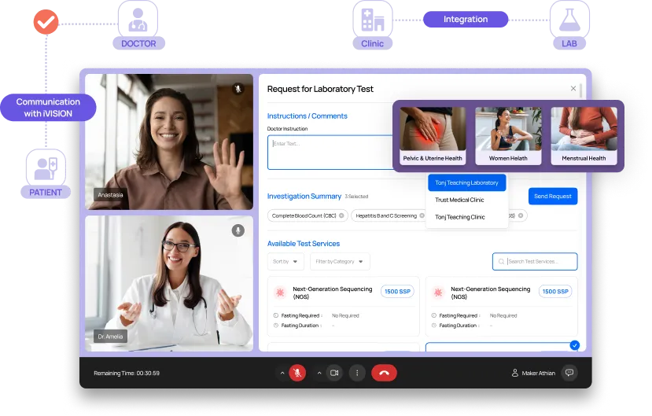Select the first Next-Generation Sequencing card icon
Image resolution: width=652 pixels, height=416 pixels.
(x=280, y=293)
